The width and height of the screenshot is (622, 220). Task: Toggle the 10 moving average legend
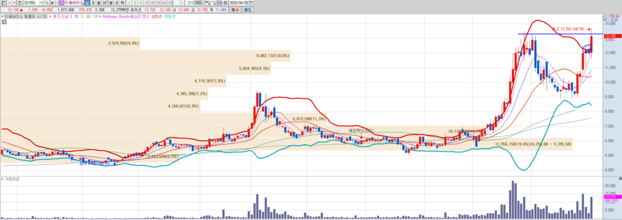click(76, 16)
